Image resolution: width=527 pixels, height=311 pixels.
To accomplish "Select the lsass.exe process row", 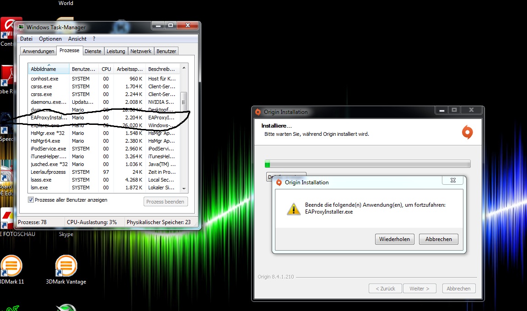I will (x=104, y=180).
